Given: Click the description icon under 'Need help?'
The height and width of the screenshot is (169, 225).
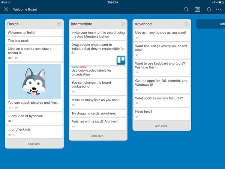Looking at the screenshot, I should tap(137, 117).
